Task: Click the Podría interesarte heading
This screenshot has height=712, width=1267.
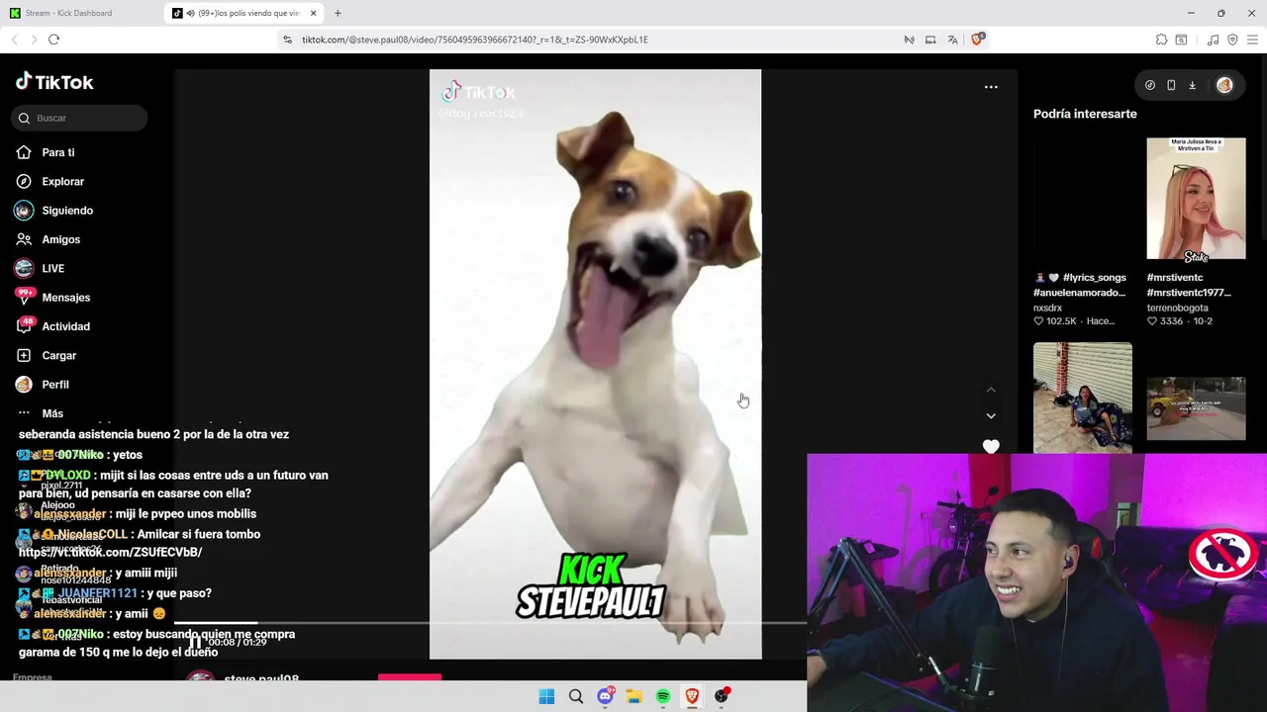Action: [x=1085, y=114]
